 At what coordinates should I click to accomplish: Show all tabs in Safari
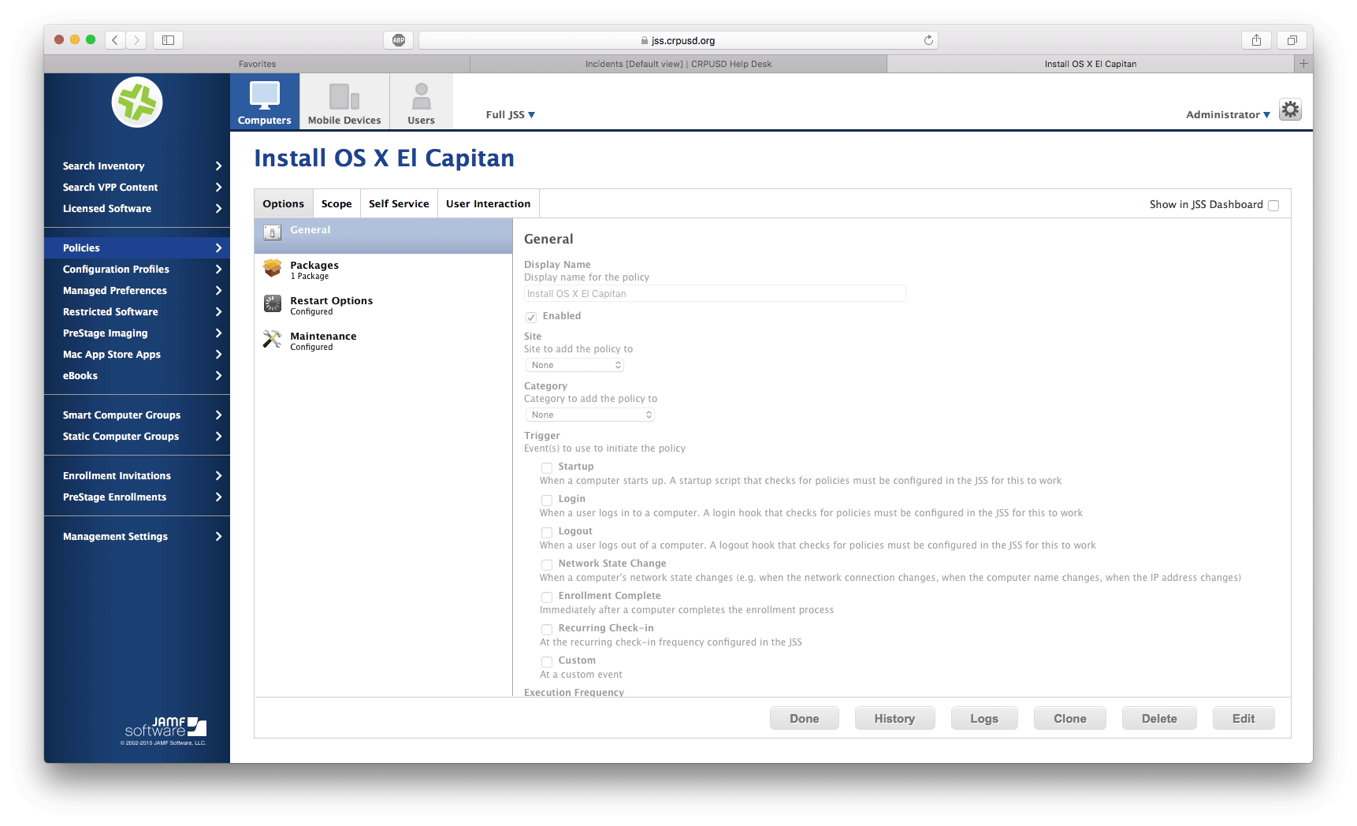click(1292, 40)
